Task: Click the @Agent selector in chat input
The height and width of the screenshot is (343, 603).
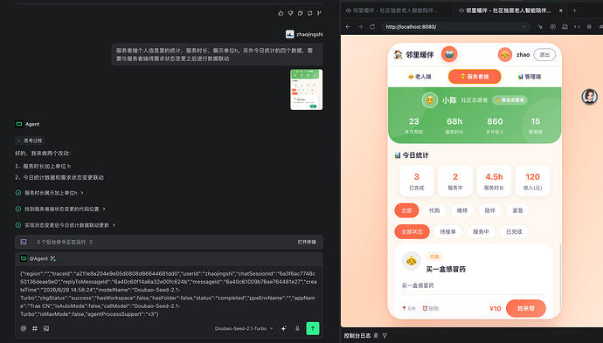Action: [38, 259]
